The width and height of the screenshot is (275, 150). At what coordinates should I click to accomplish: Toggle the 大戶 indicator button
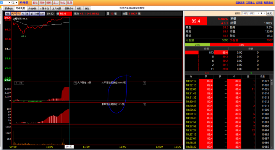[x=13, y=14]
